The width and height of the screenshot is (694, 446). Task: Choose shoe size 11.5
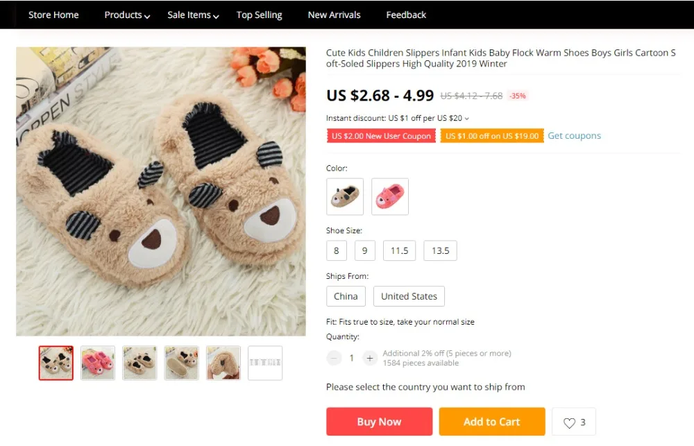pos(399,250)
